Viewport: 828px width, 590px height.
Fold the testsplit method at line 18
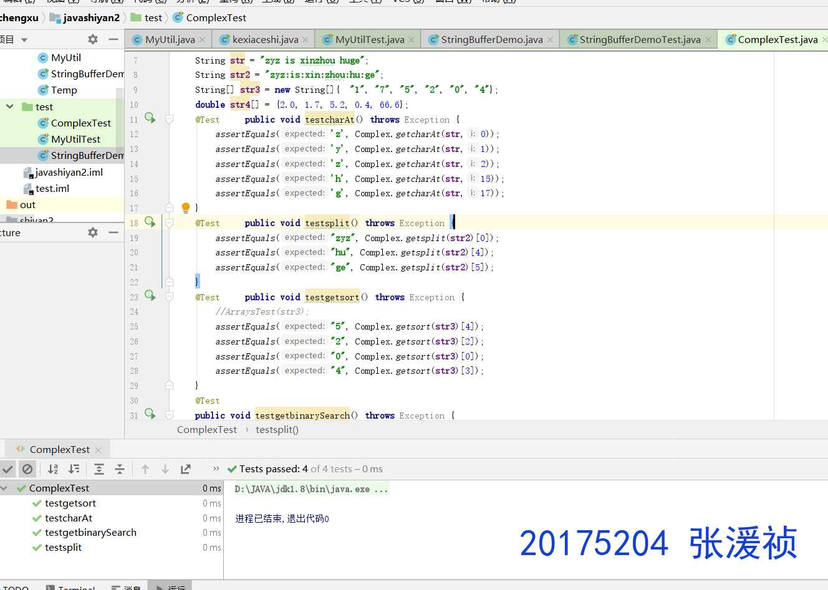(x=169, y=222)
